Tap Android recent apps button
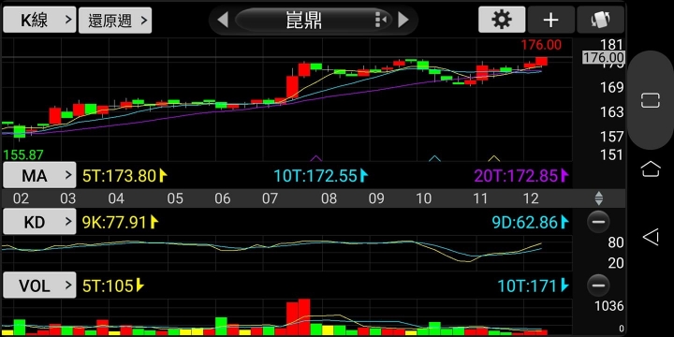 pyautogui.click(x=650, y=100)
